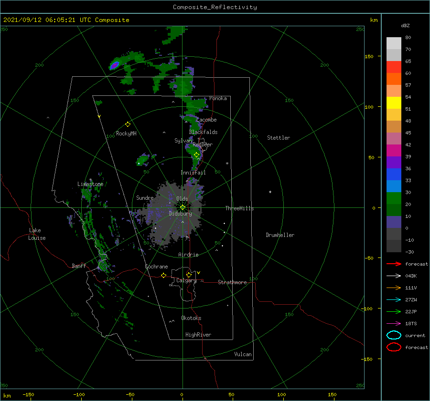The image size is (430, 401).
Task: Click the purple-blue intense echo cell in northwest
Action: 114,65
